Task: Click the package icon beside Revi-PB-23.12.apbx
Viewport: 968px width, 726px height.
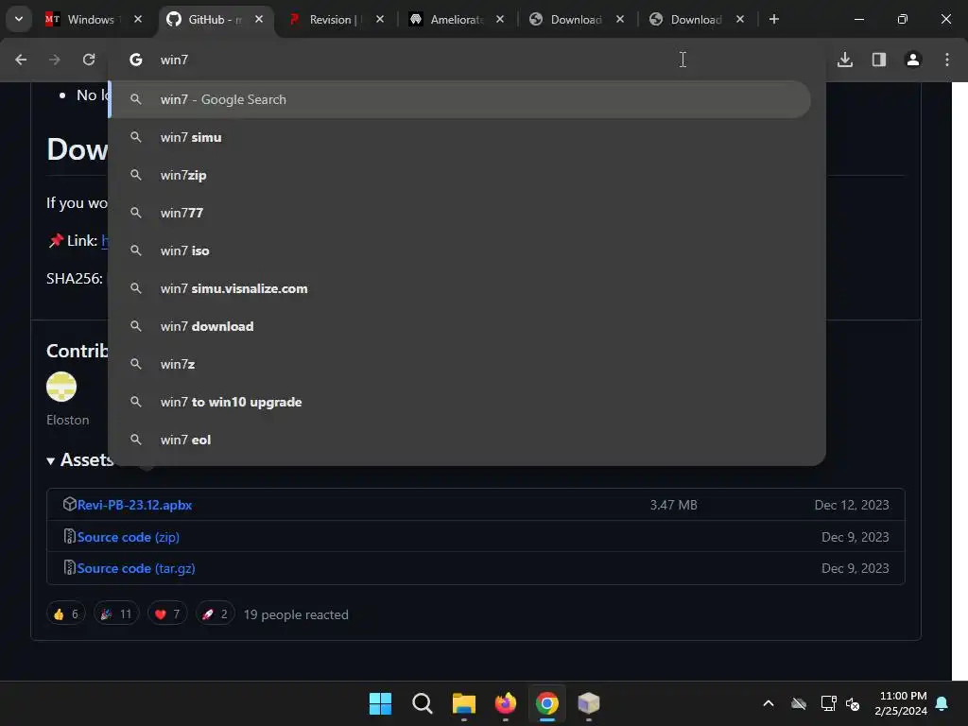Action: tap(70, 505)
